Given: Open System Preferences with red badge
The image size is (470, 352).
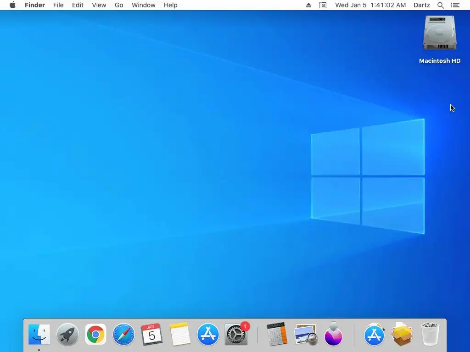Looking at the screenshot, I should pos(237,334).
